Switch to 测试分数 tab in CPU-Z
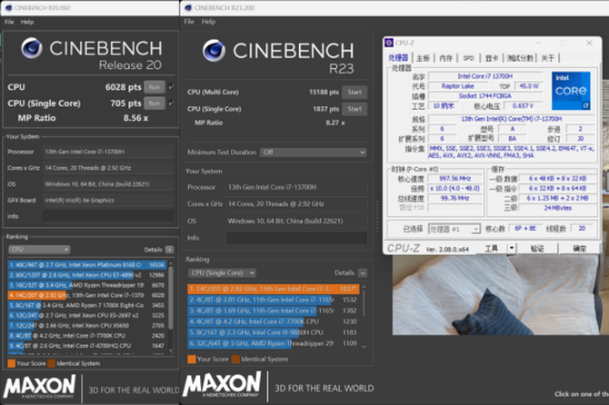 click(x=520, y=58)
